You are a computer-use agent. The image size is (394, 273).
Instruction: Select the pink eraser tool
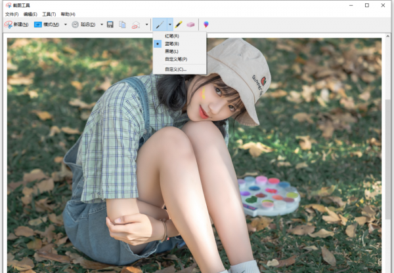(x=190, y=24)
